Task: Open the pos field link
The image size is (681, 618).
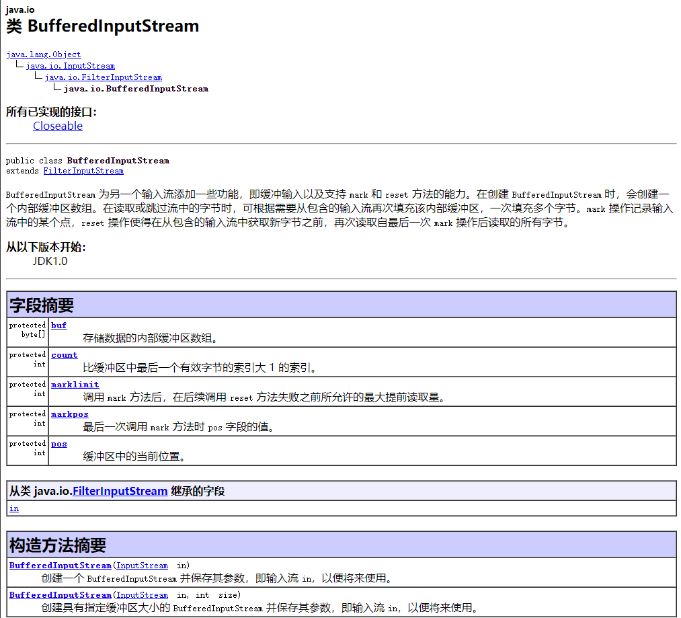Action: point(58,443)
